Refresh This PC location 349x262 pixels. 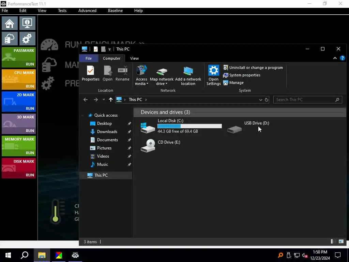pos(267,100)
